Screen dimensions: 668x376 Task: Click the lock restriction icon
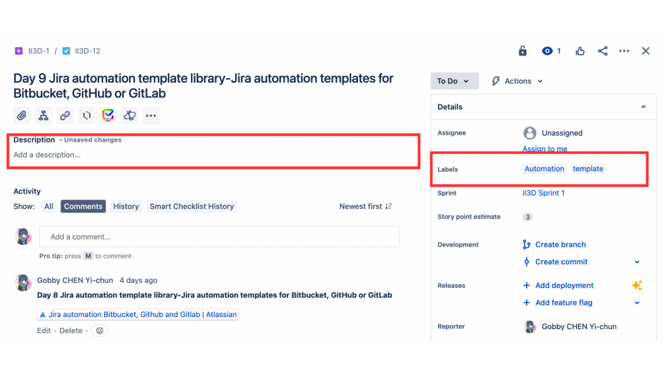click(523, 51)
